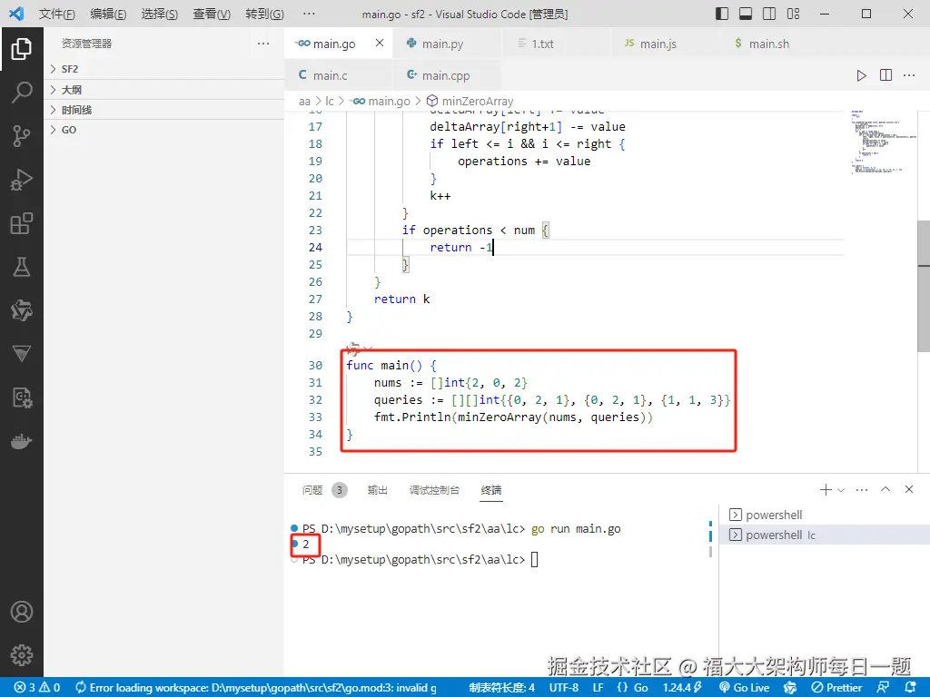Click Go version 1.24.4 status item
Screen dimensions: 930x697
(x=683, y=688)
